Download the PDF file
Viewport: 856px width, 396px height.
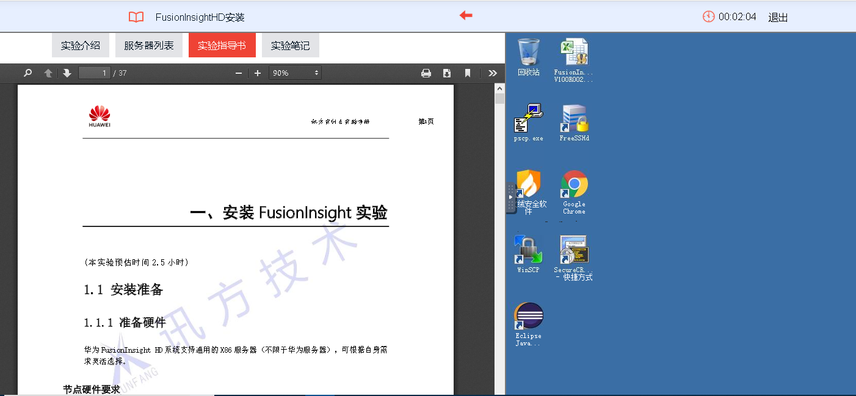tap(446, 73)
